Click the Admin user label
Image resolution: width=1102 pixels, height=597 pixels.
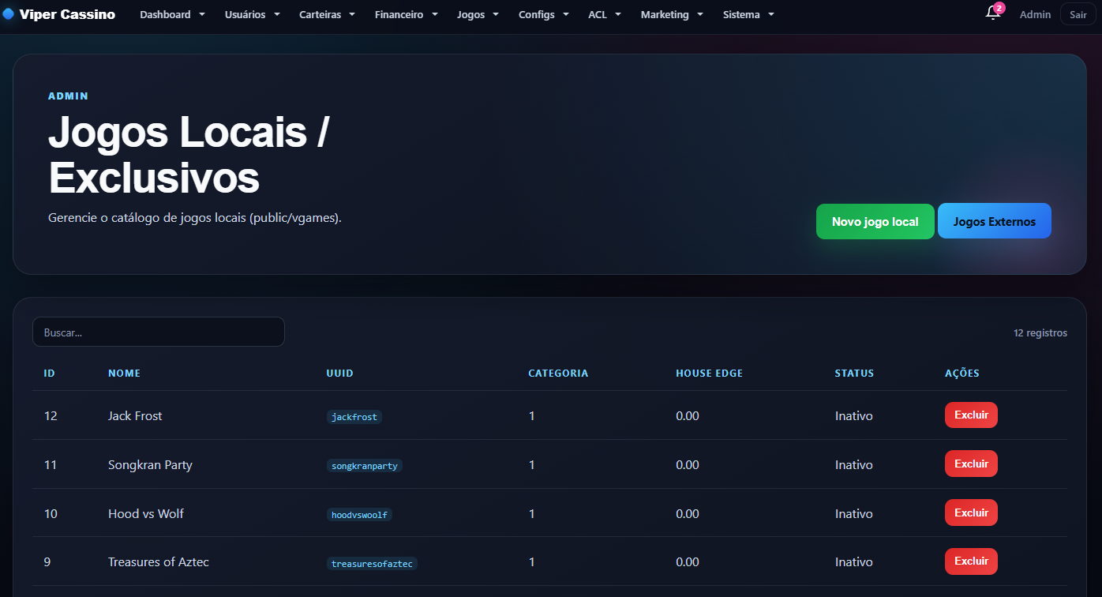tap(1035, 14)
